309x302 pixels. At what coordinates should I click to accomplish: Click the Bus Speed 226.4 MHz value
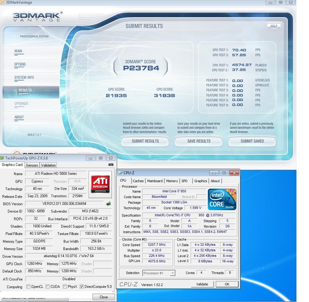[x=157, y=256]
